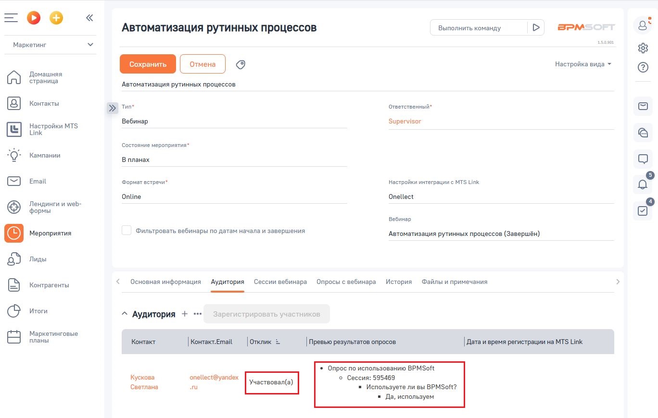
Task: Open the user profile icon top right
Action: tap(643, 26)
